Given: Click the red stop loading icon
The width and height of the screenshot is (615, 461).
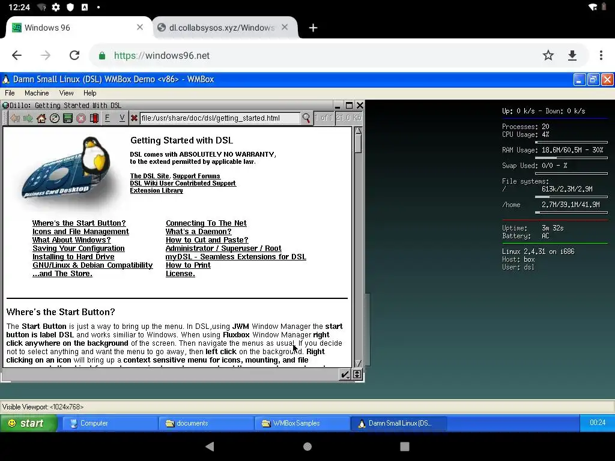Looking at the screenshot, I should pyautogui.click(x=81, y=118).
